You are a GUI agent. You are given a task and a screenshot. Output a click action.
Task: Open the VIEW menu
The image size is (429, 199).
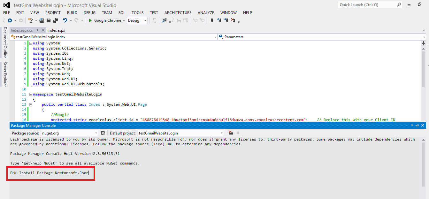pyautogui.click(x=34, y=13)
